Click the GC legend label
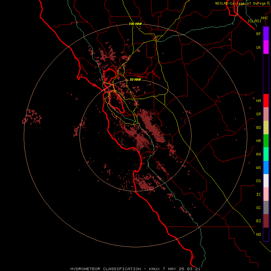Image resolution: width=271 pixels, height=271 pixels. click(258, 208)
